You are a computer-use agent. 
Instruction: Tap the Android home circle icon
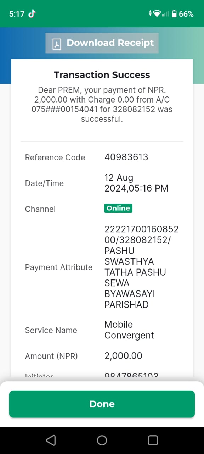pos(102,440)
